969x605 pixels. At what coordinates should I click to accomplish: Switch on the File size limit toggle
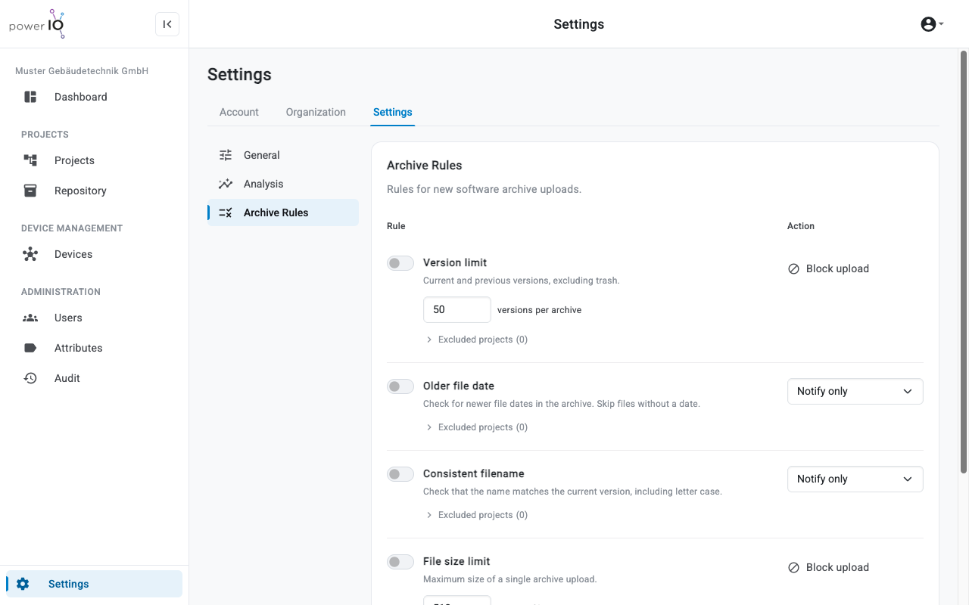point(400,562)
